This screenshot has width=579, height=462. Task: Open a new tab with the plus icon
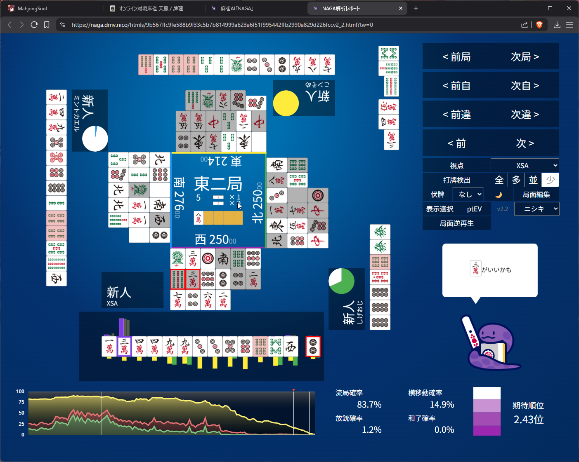tap(416, 8)
